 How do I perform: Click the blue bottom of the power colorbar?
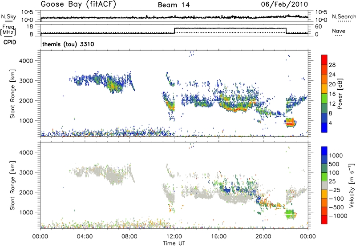[x=324, y=127]
